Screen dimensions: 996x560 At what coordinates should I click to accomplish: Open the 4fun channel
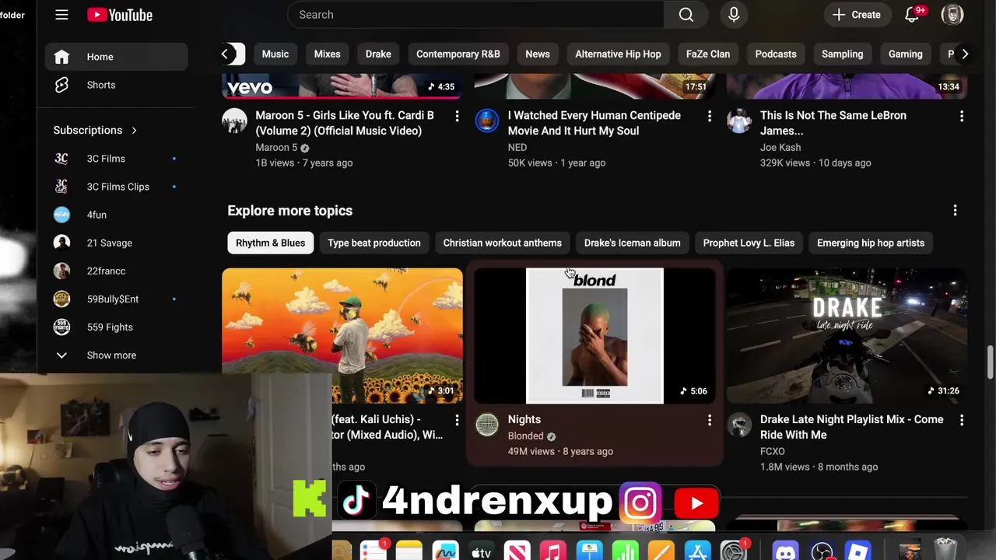(116, 215)
